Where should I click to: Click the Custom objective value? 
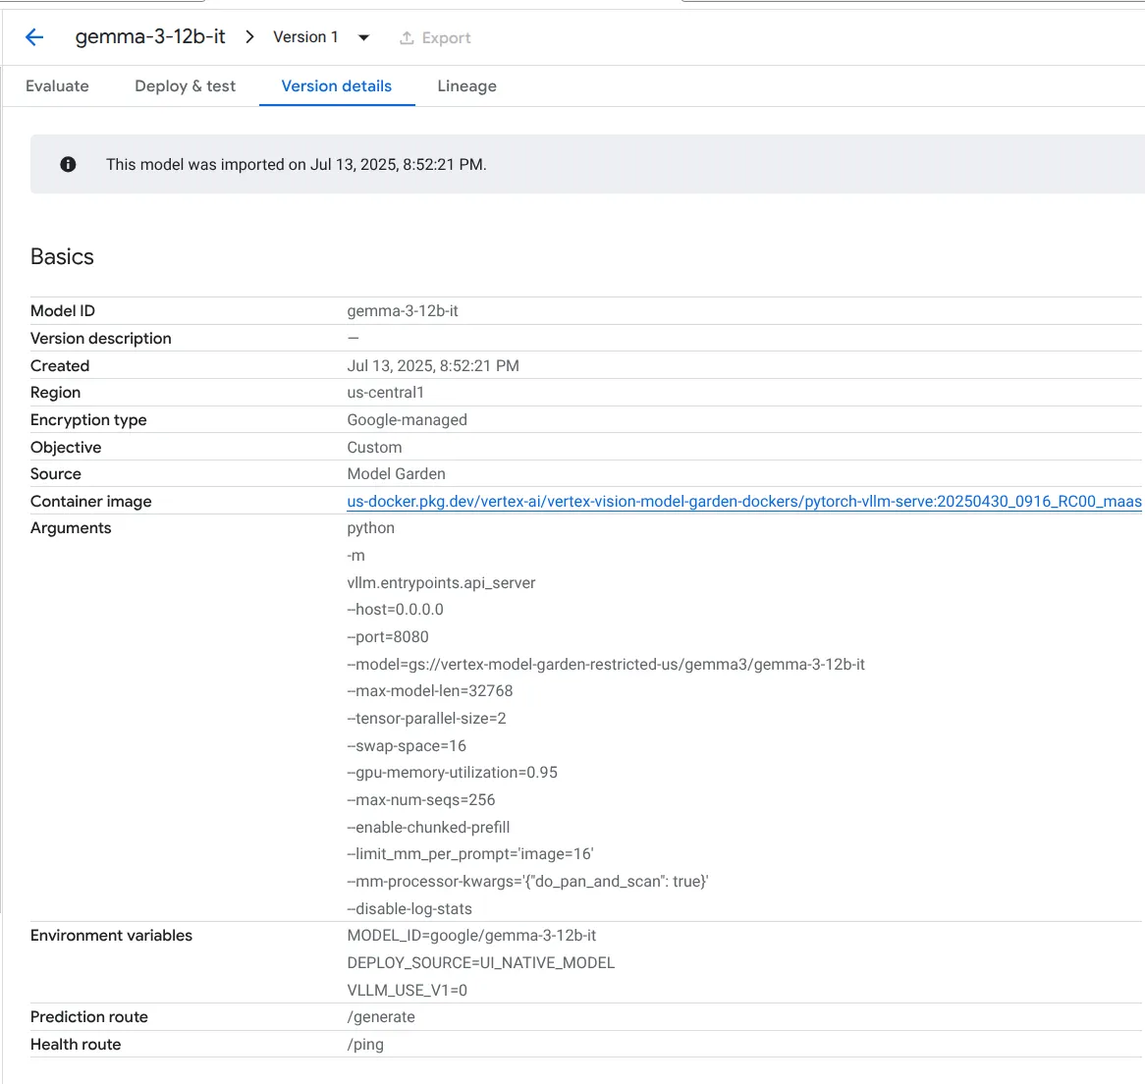tap(374, 448)
